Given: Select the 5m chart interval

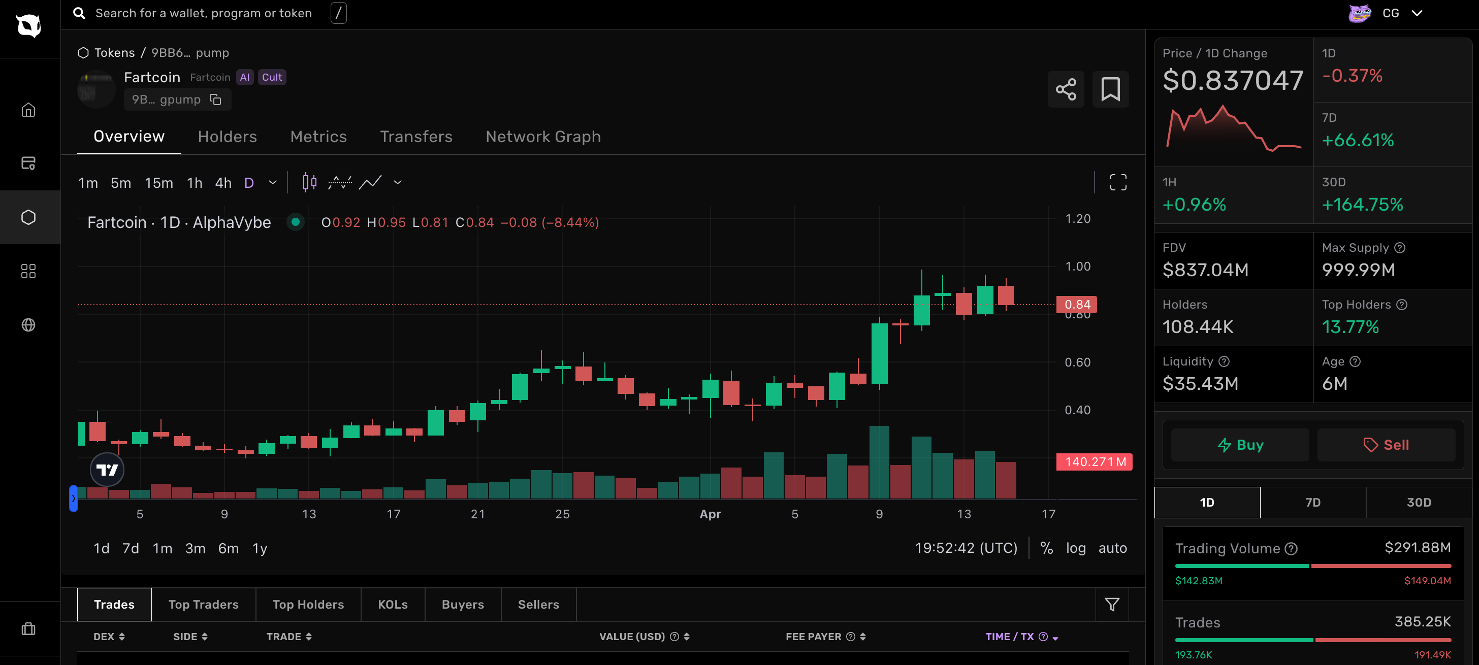Looking at the screenshot, I should pyautogui.click(x=120, y=183).
